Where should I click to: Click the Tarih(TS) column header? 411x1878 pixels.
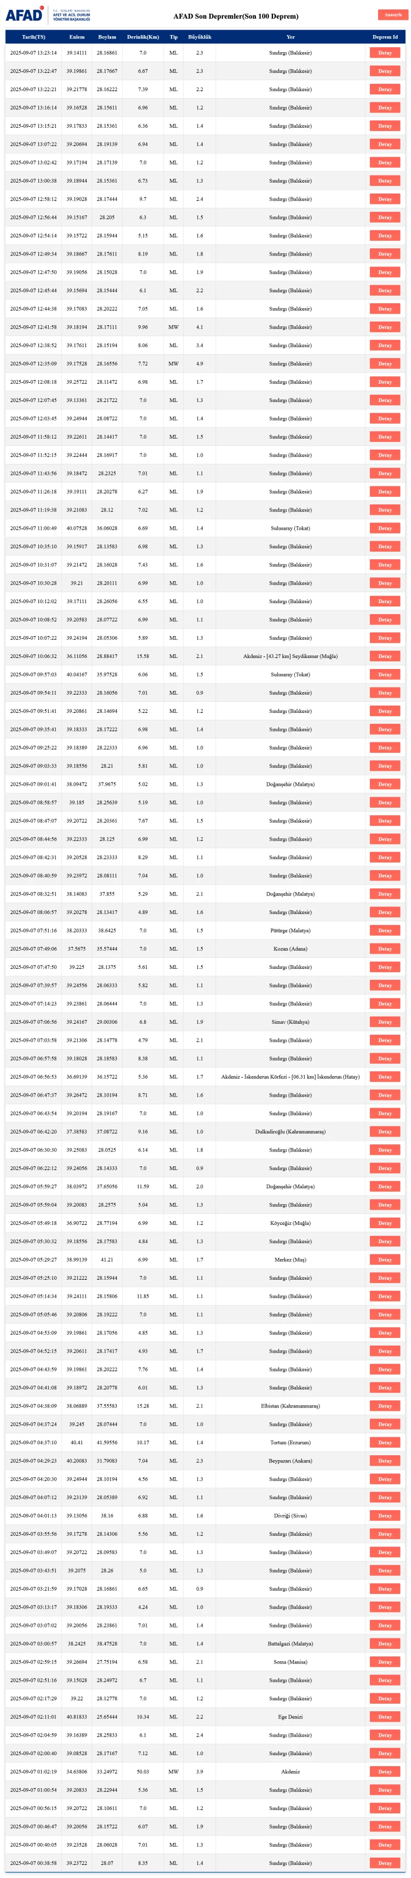coord(33,37)
